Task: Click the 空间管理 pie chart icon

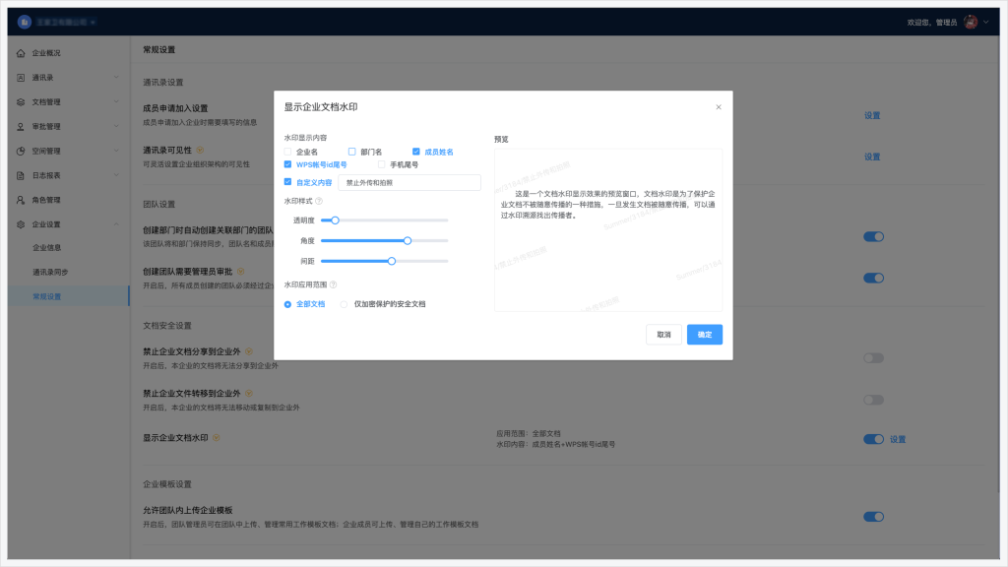Action: pyautogui.click(x=22, y=151)
